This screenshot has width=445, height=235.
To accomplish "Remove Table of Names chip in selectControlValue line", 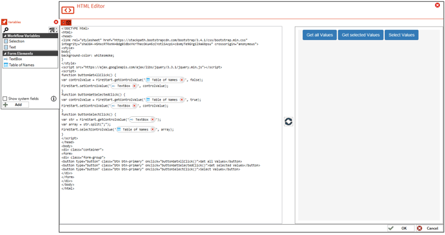I will pos(153,129).
